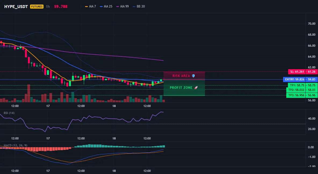Click the HYPE_USDT symbol title
The height and width of the screenshot is (174, 318).
pyautogui.click(x=16, y=6)
